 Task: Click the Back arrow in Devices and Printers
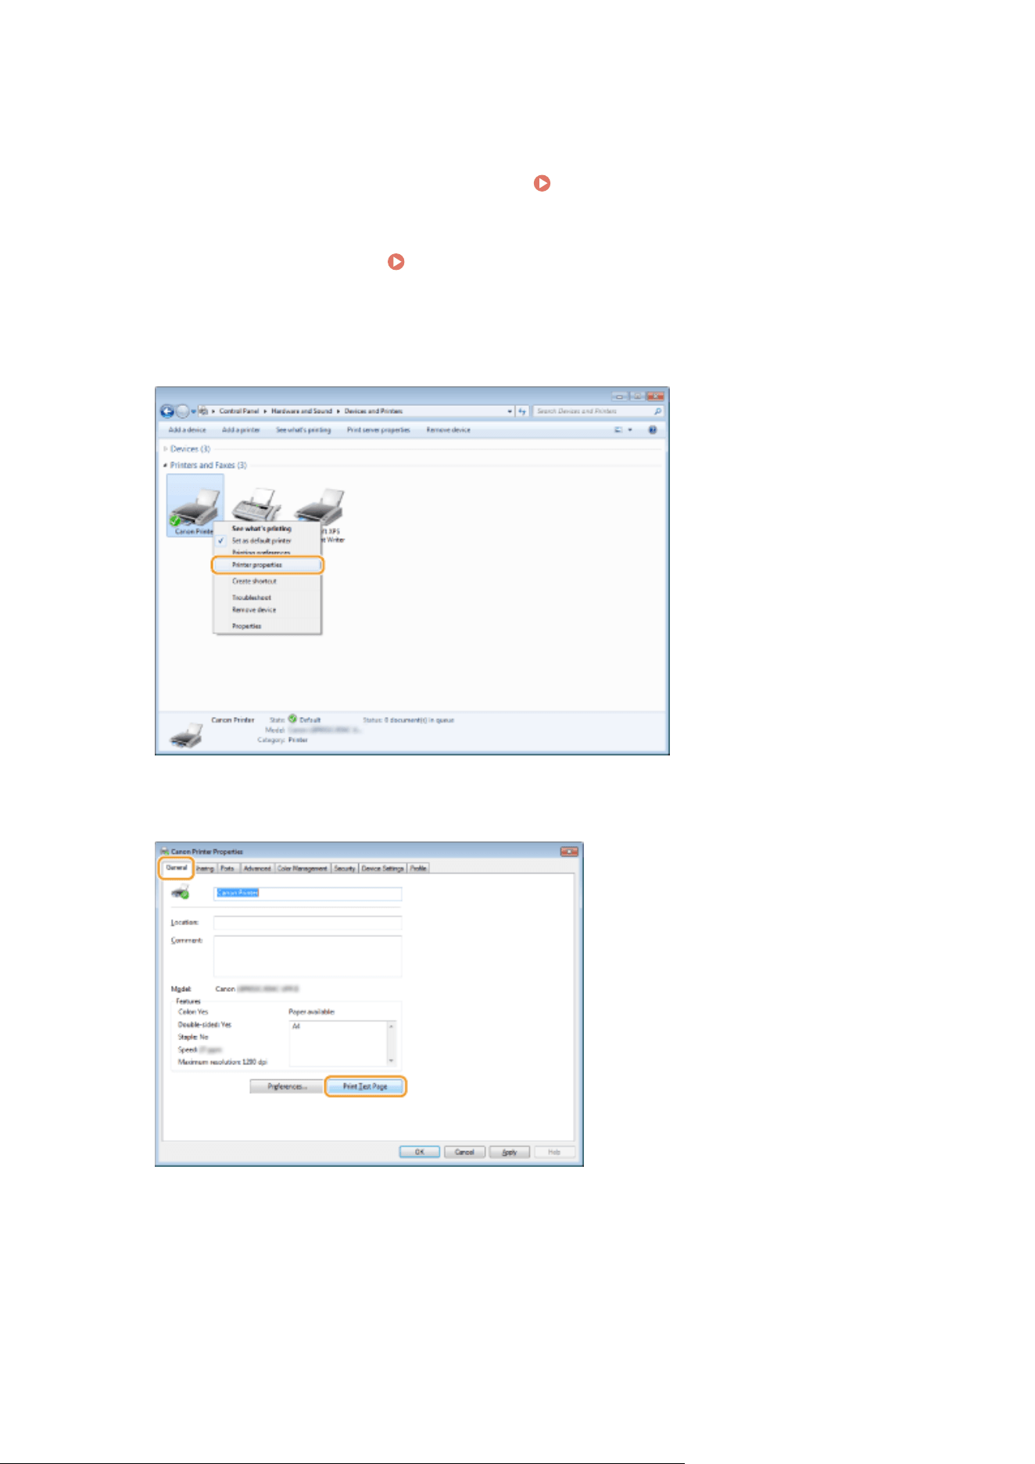(167, 411)
